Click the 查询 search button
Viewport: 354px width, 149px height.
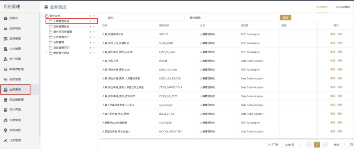click(x=285, y=17)
